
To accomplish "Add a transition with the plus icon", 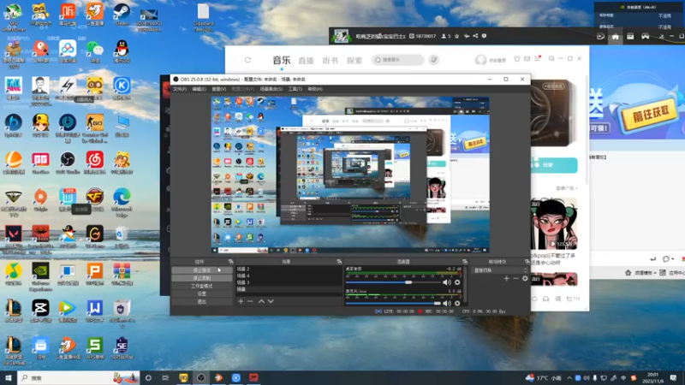I will click(506, 279).
